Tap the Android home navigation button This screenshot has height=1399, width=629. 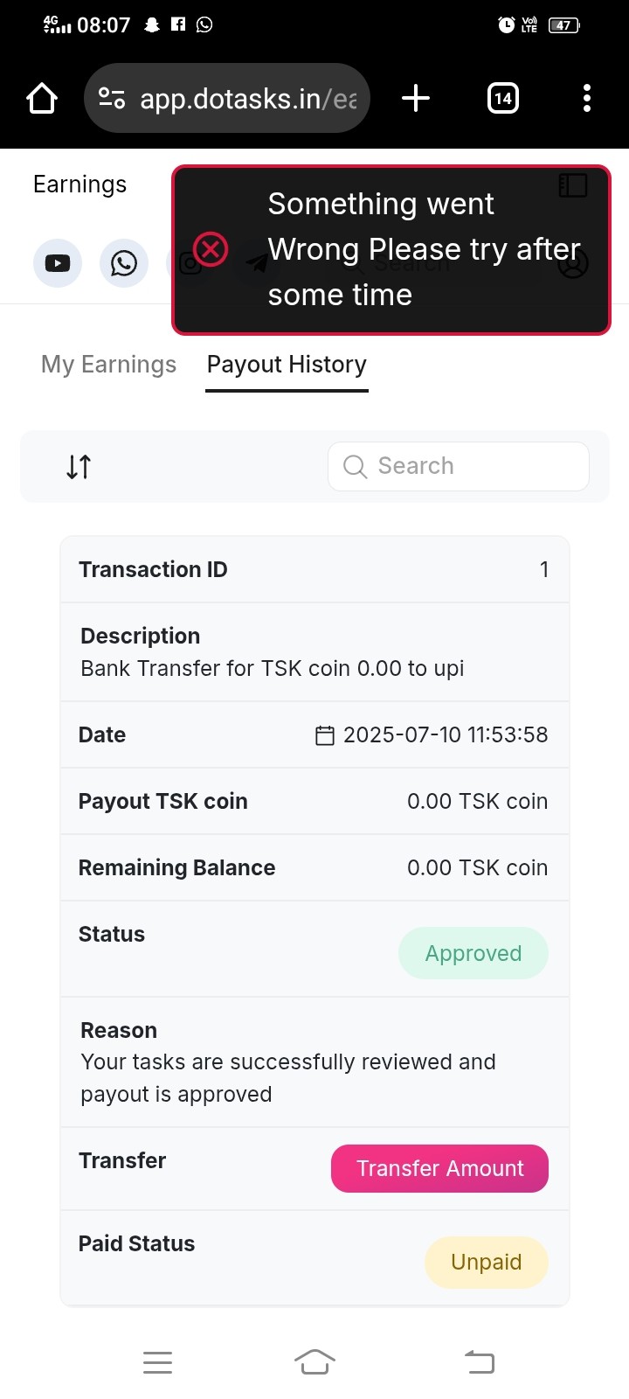click(314, 1362)
